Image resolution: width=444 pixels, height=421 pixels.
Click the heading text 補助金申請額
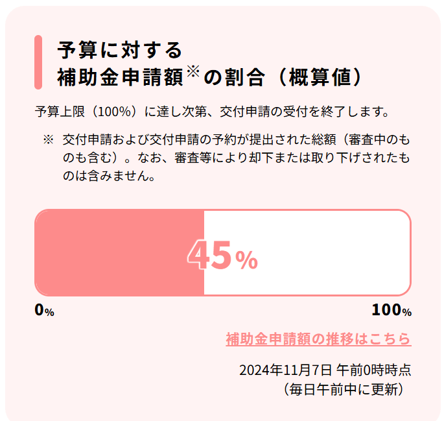(121, 77)
